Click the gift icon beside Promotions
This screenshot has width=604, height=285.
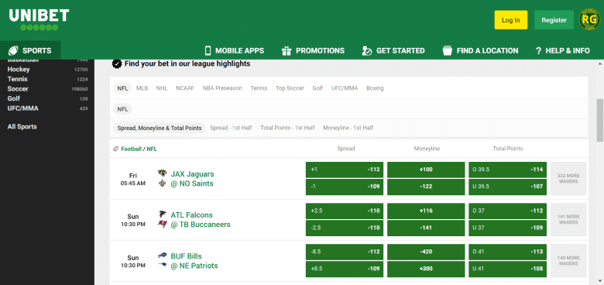coord(287,50)
